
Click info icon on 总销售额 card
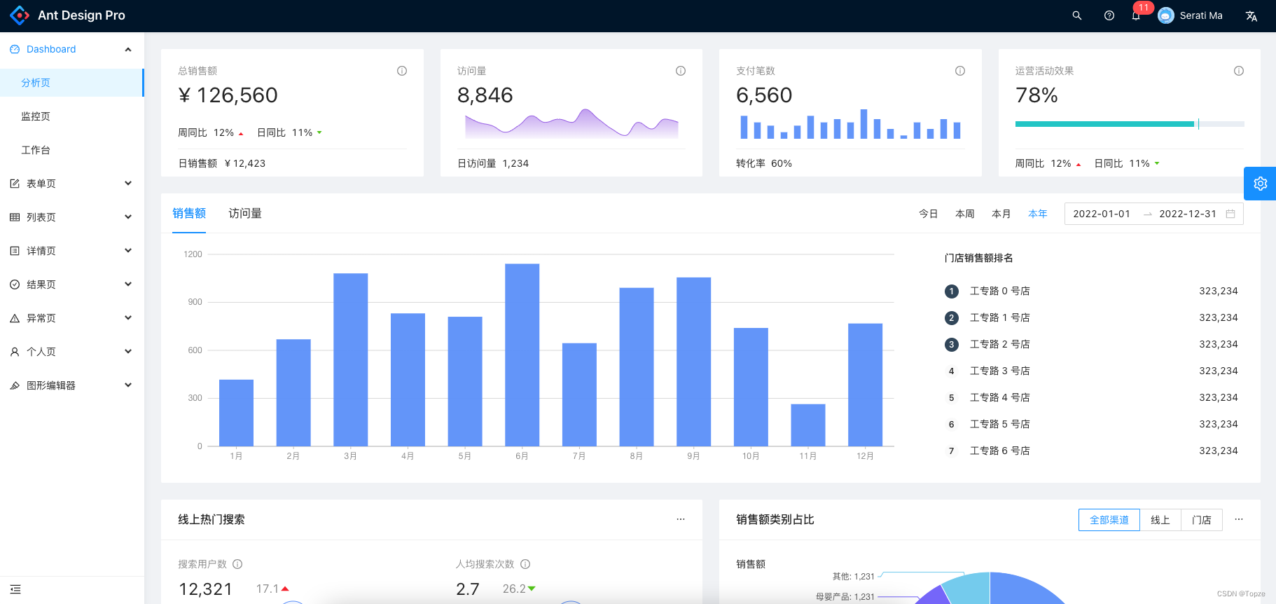point(402,71)
